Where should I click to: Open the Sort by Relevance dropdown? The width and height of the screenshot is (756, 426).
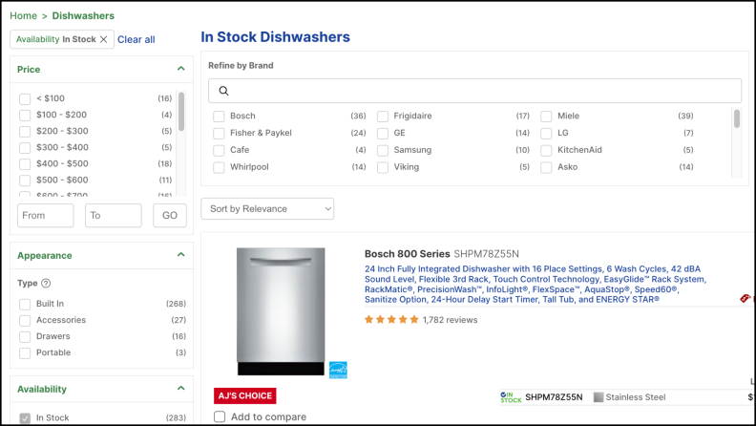267,209
